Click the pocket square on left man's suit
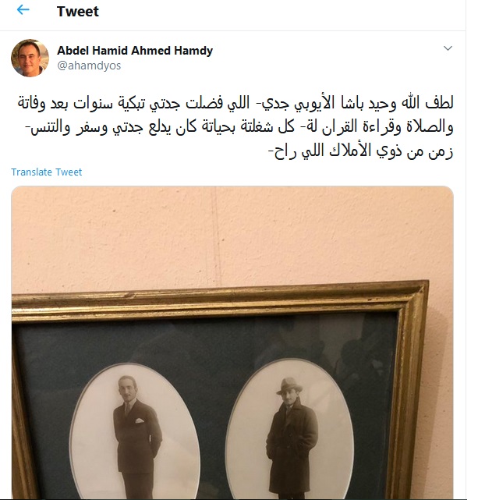This screenshot has height=500, width=478. (x=140, y=421)
